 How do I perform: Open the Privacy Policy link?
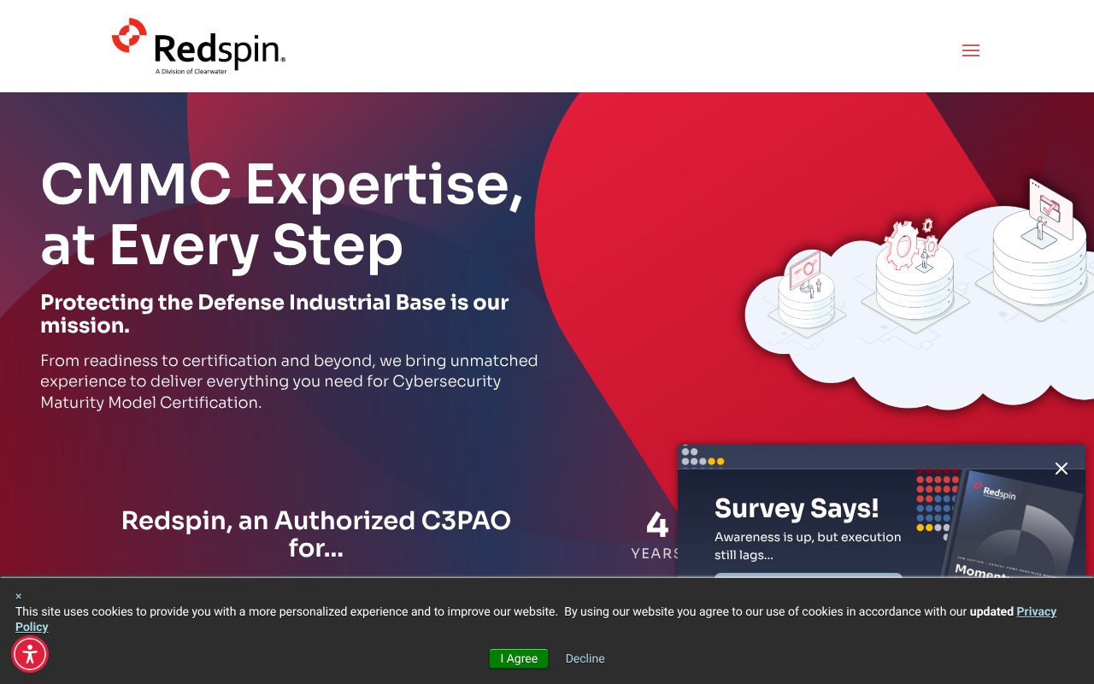(x=1035, y=611)
